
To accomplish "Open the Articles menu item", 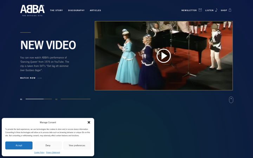I will [x=95, y=10].
